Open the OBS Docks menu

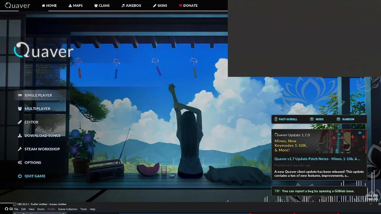pyautogui.click(x=41, y=209)
